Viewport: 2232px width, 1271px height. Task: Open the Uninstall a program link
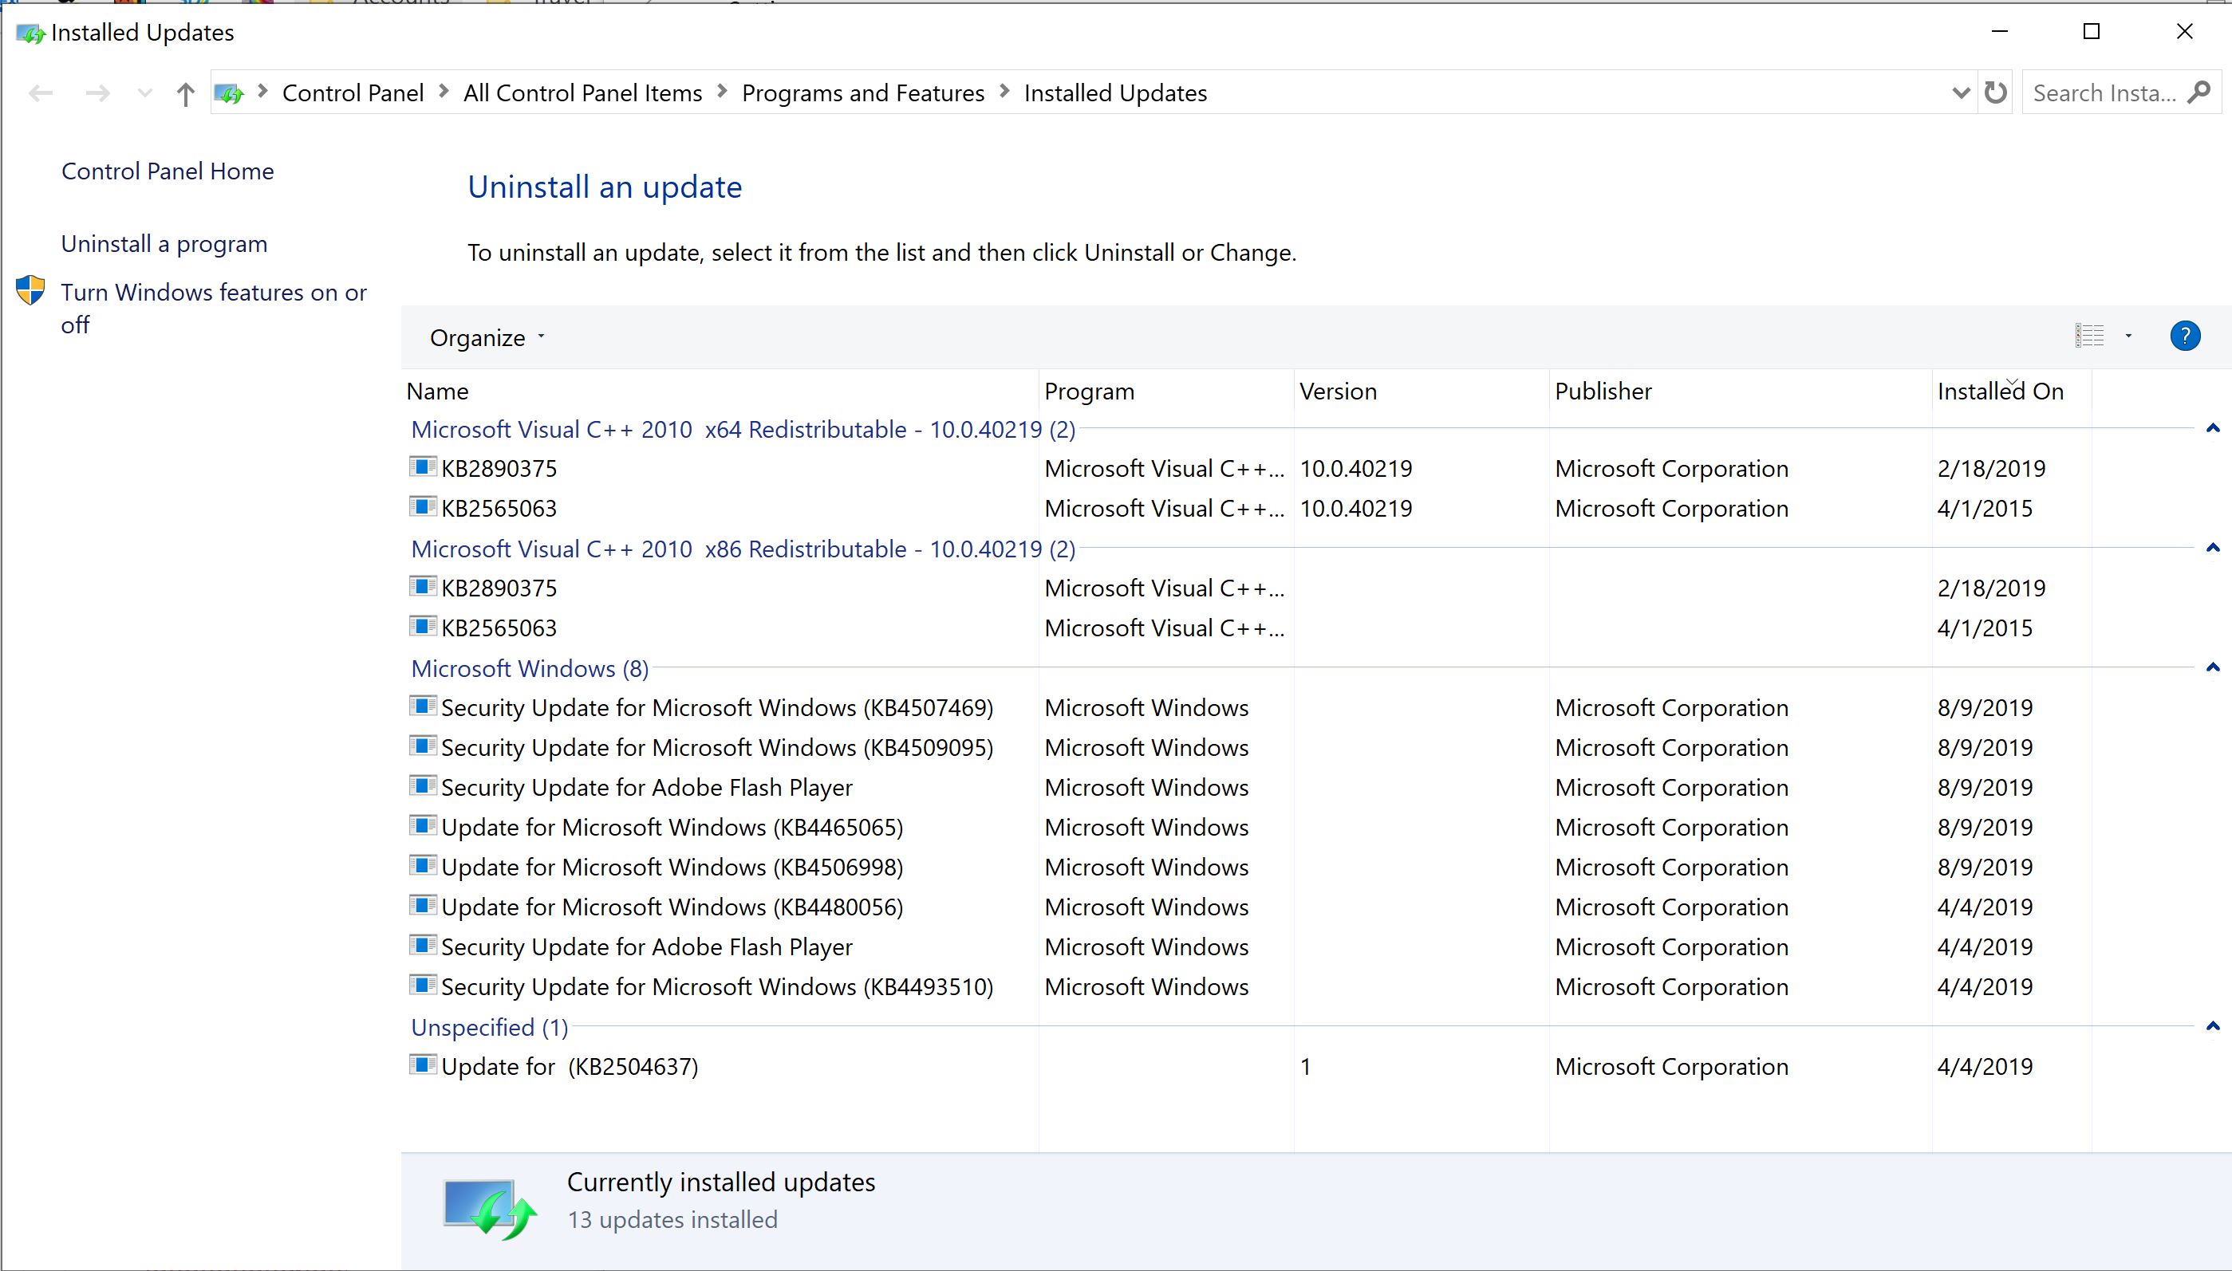tap(164, 243)
